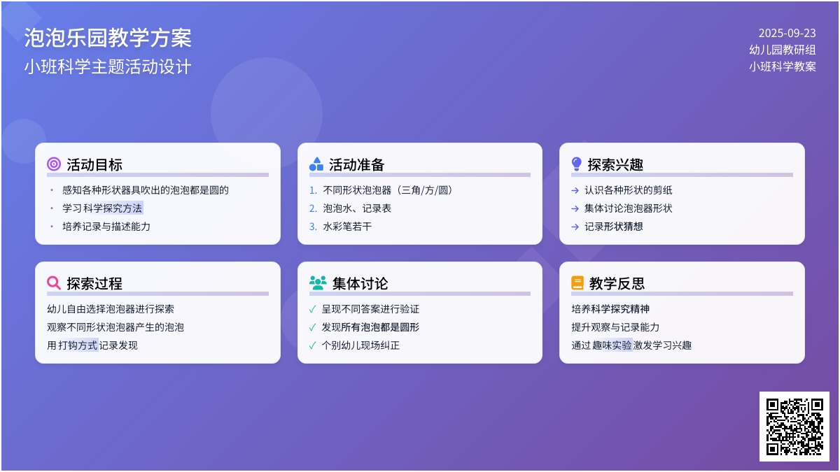Click the checkmark before 呈现不同答案进行验证
Viewport: 840px width, 472px height.
click(x=312, y=309)
